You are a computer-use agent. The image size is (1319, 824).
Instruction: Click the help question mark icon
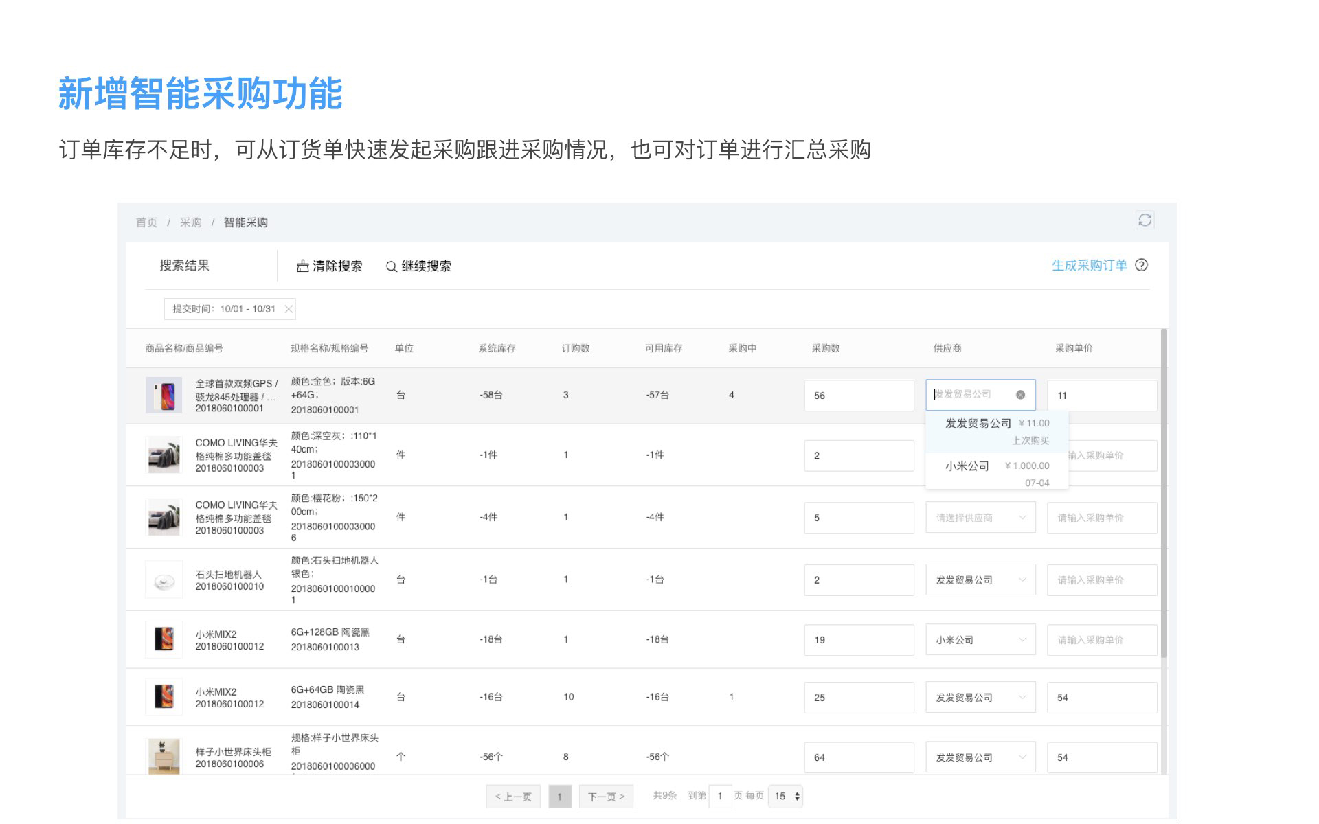click(x=1141, y=265)
